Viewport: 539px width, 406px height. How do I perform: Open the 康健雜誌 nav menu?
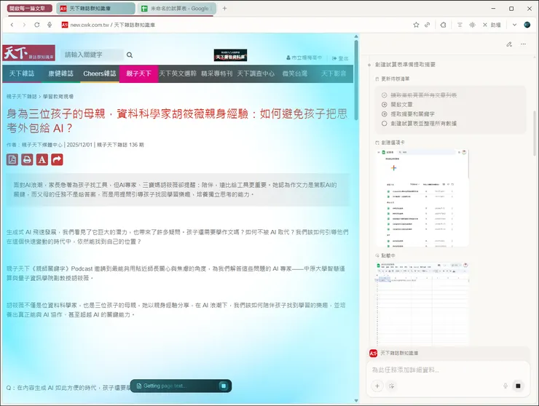tap(61, 73)
